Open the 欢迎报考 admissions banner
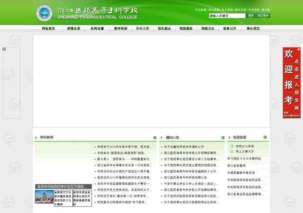Image resolution: width=303 pixels, height=213 pixels. point(292,83)
